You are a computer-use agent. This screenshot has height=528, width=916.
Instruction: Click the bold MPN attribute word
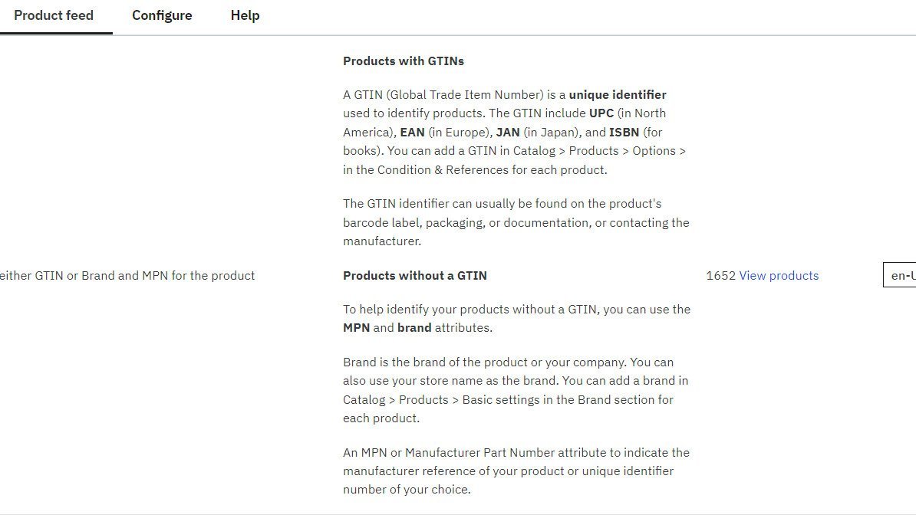(357, 328)
